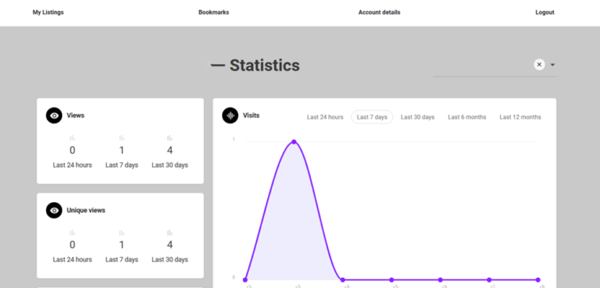Click Views count 0 for Last 24 hours

tap(73, 151)
